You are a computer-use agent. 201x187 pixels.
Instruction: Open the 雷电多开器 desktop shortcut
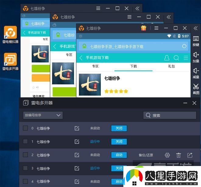tap(10, 62)
